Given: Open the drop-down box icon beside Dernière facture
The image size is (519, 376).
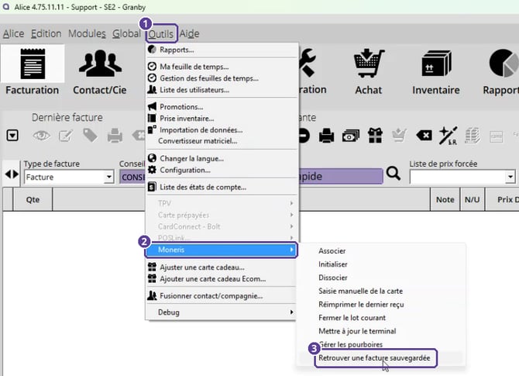Looking at the screenshot, I should point(12,136).
